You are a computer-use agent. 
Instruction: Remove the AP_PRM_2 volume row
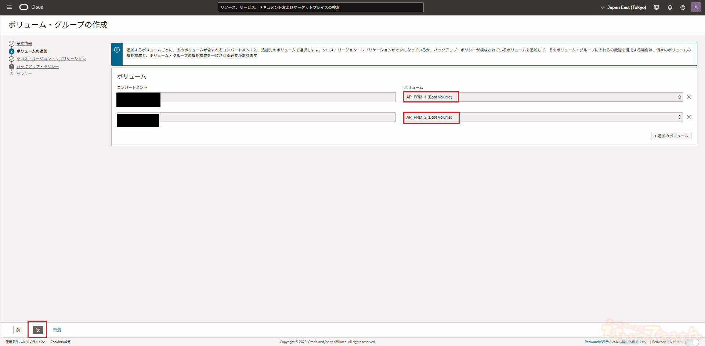[689, 117]
